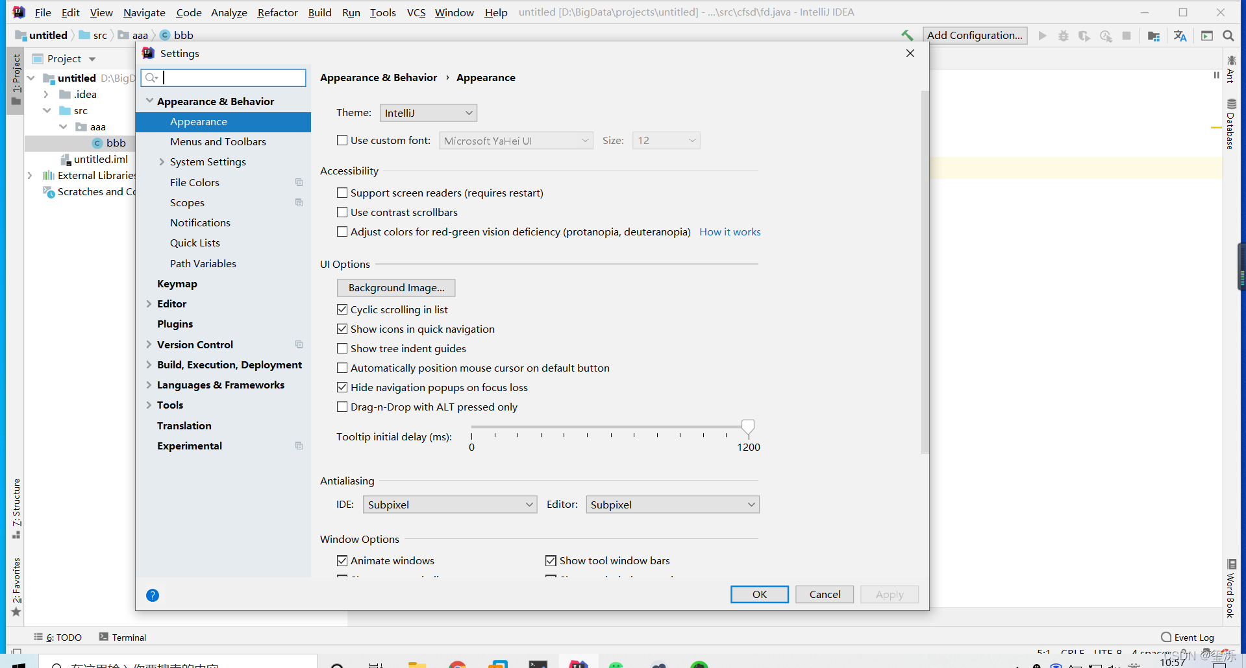This screenshot has width=1246, height=668.
Task: Click the Chrome icon in taskbar
Action: [x=458, y=665]
